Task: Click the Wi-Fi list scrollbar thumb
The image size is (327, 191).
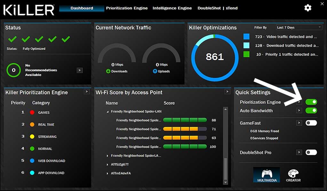Action: click(225, 169)
